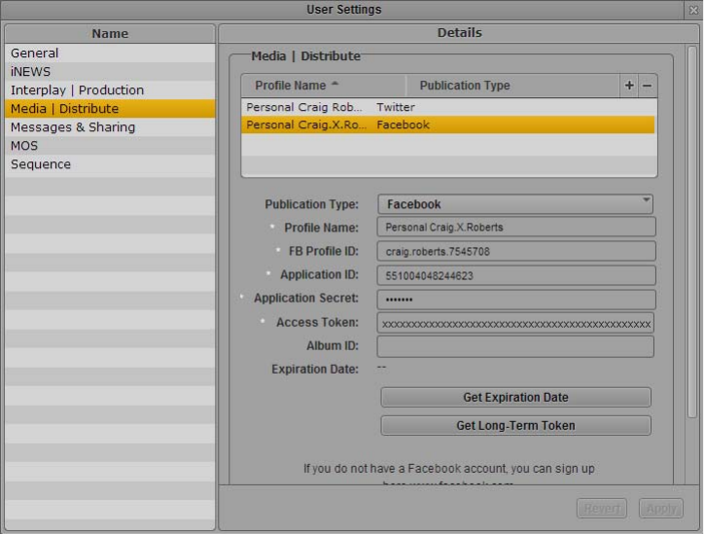Screen dimensions: 704x534
Task: Open Sequence settings category
Action: pos(110,164)
